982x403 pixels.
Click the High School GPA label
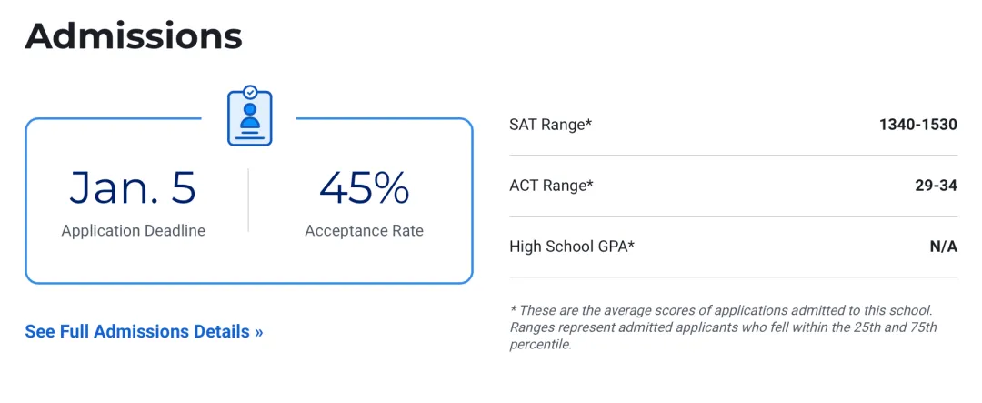(x=568, y=247)
